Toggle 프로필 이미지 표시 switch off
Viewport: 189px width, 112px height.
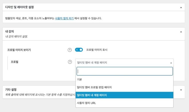[x=79, y=50]
